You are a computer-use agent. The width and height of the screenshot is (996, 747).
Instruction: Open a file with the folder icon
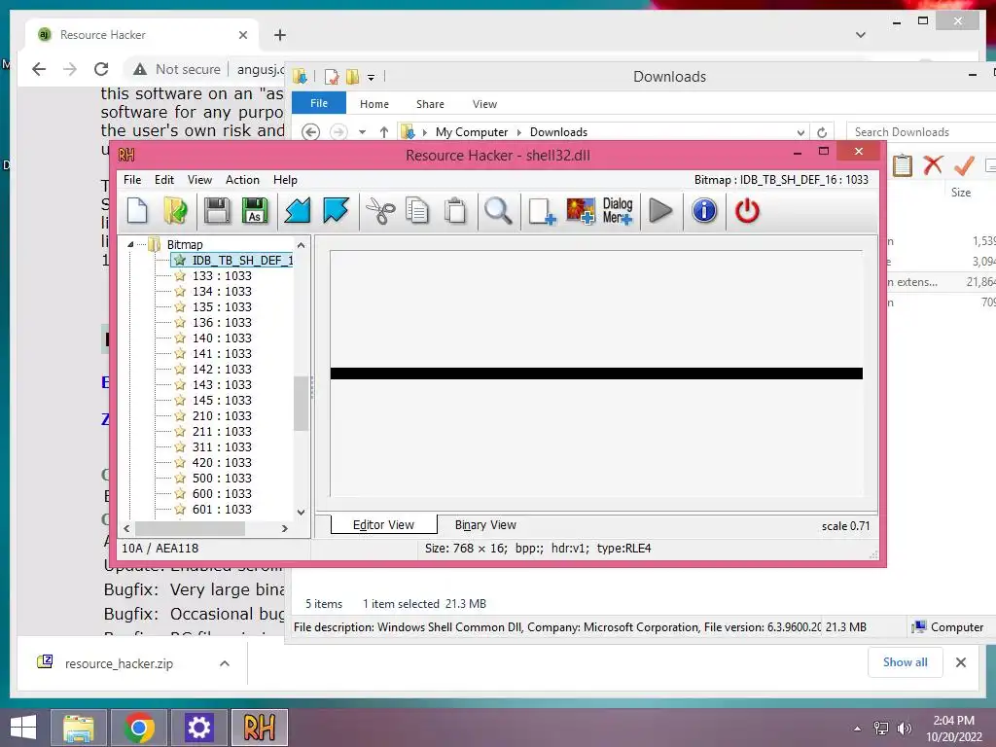tap(175, 210)
